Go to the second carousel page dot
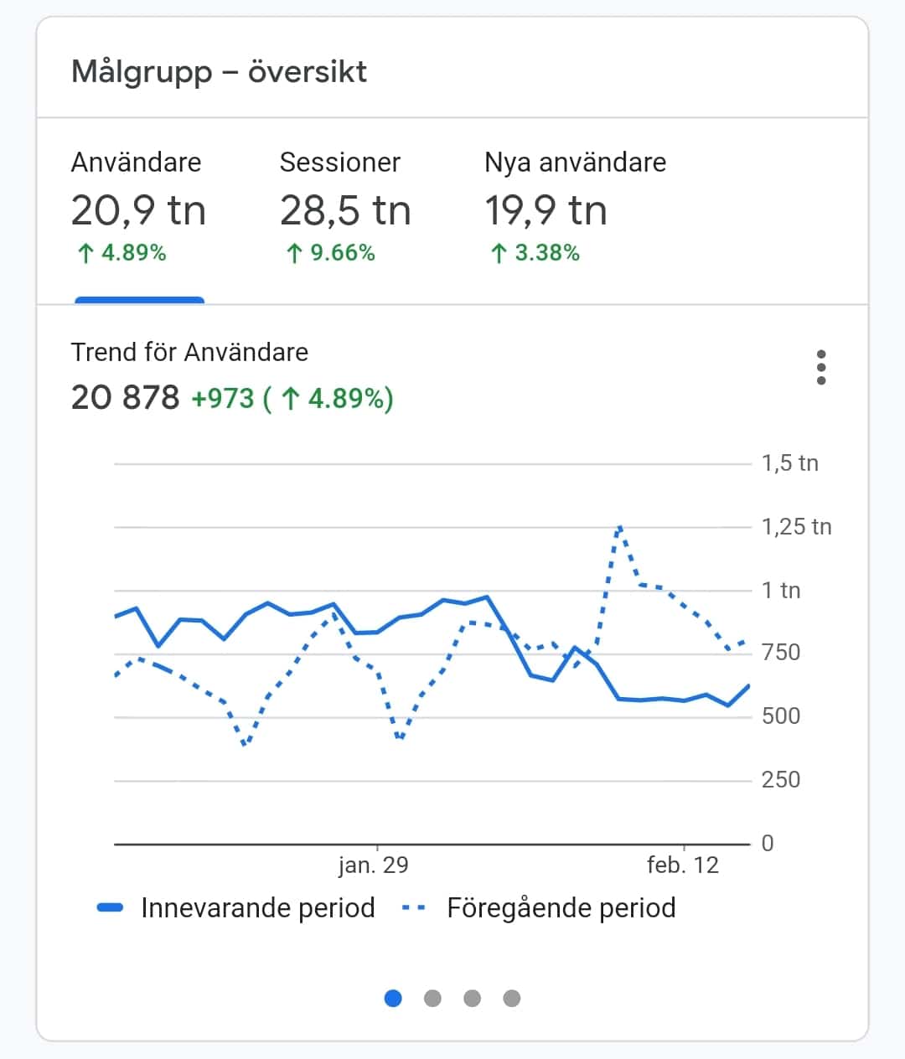This screenshot has width=905, height=1059. point(432,998)
